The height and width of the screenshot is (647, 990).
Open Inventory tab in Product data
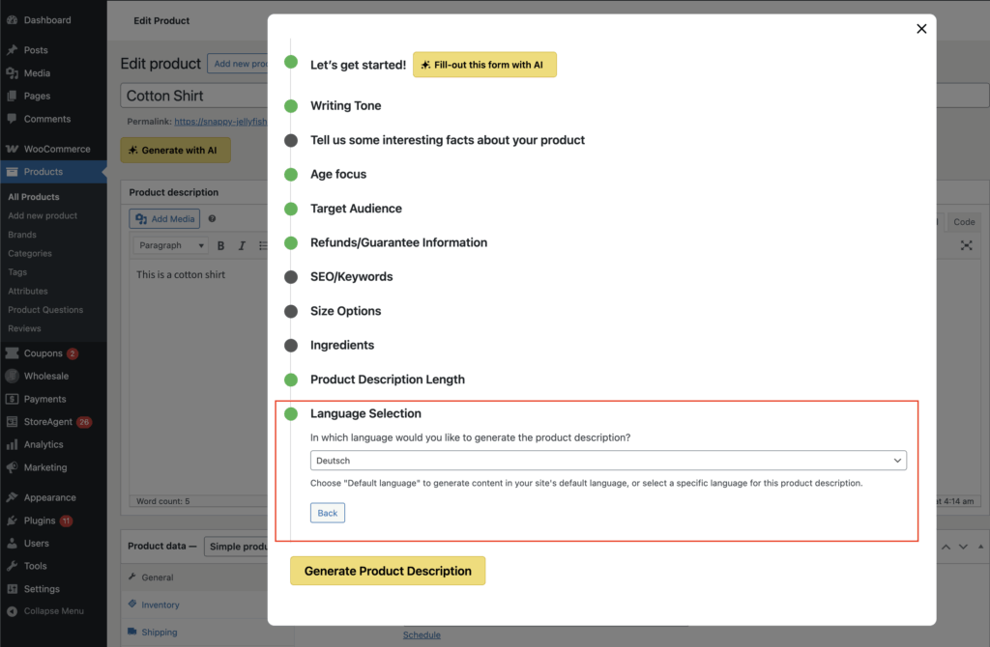[160, 605]
